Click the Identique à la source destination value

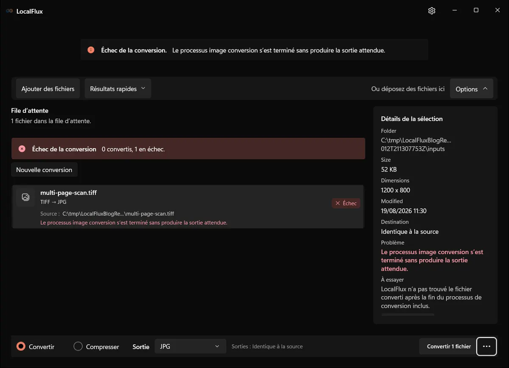click(410, 232)
